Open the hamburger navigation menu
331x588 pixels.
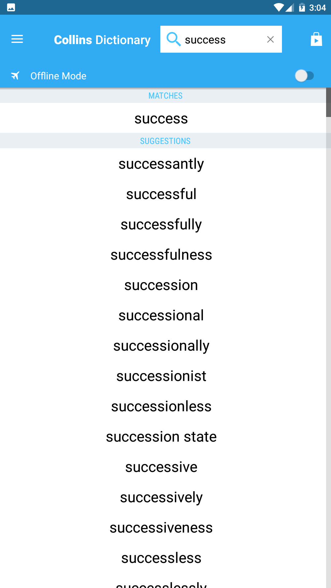tap(17, 39)
